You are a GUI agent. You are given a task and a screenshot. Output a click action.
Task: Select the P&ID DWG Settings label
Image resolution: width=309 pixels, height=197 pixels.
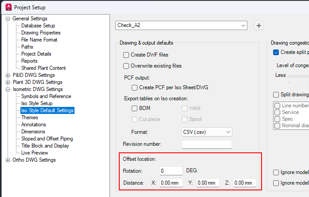[34, 75]
